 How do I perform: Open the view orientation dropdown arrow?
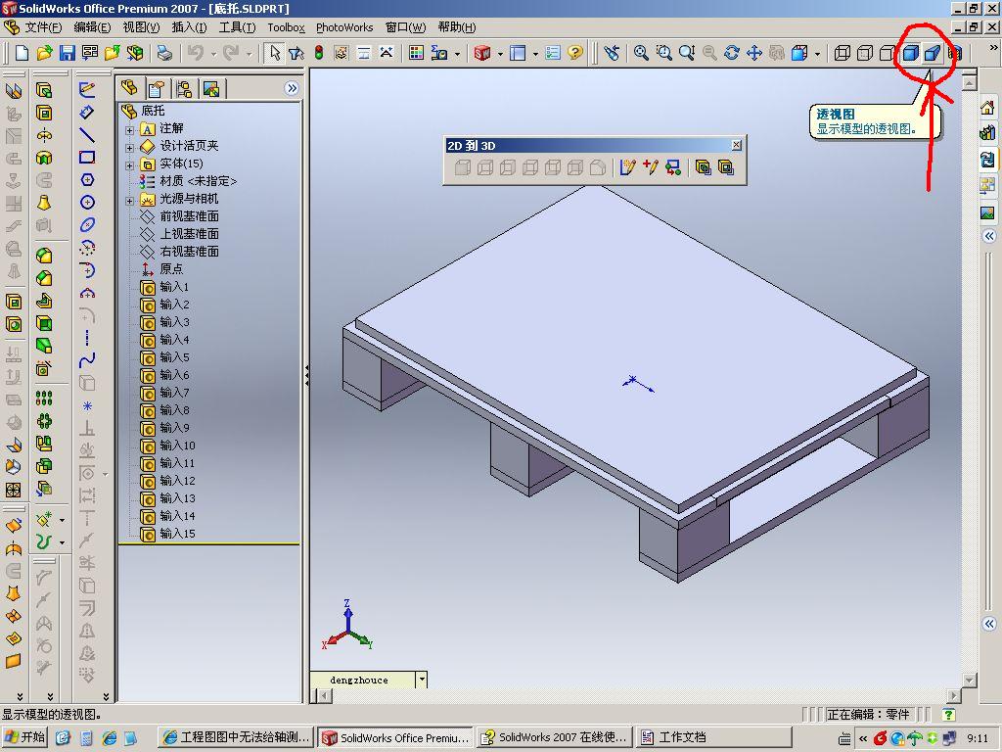click(x=817, y=54)
